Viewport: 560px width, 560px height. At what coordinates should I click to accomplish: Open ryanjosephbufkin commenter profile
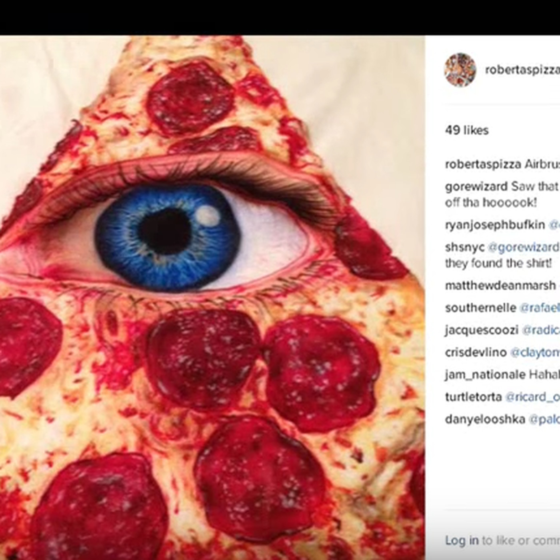click(x=495, y=225)
